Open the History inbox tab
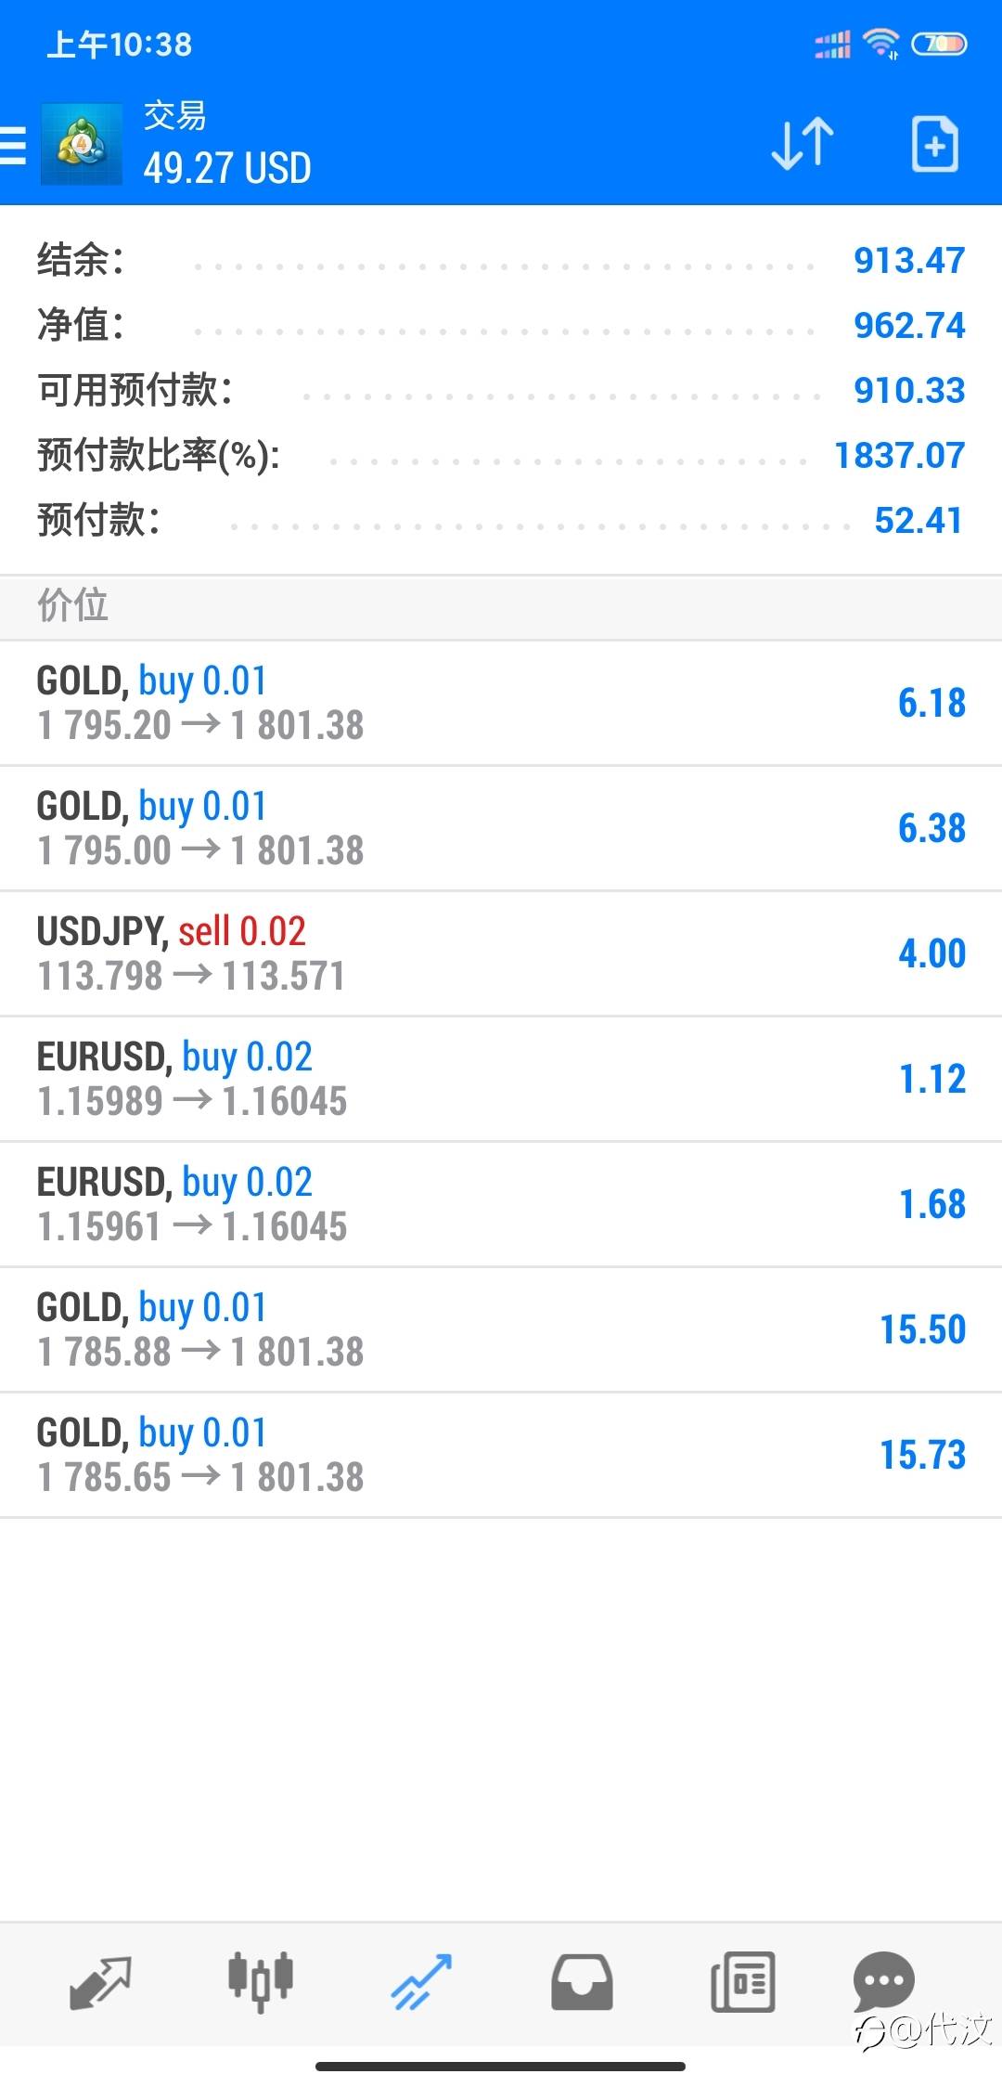The height and width of the screenshot is (2087, 1002). [582, 1982]
